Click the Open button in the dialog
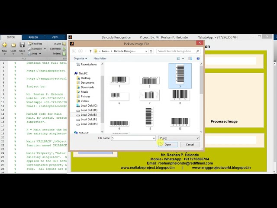The image size is (277, 208). (168, 145)
